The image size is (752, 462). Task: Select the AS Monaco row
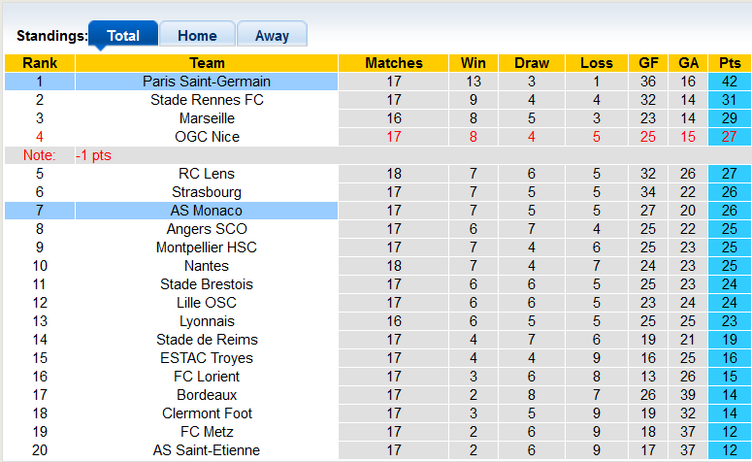207,211
